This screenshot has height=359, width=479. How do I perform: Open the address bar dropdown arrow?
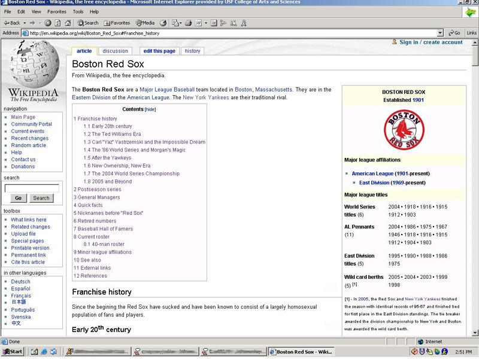point(440,33)
